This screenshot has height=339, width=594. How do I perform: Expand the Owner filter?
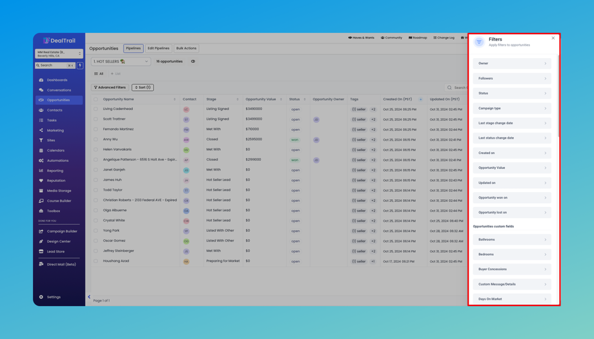[x=512, y=63]
